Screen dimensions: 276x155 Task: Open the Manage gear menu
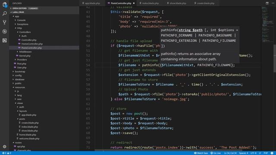click(5, 146)
